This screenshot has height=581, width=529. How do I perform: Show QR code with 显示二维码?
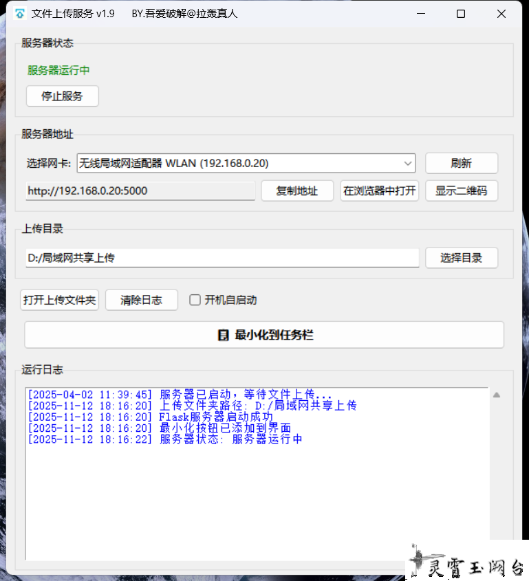tap(461, 190)
